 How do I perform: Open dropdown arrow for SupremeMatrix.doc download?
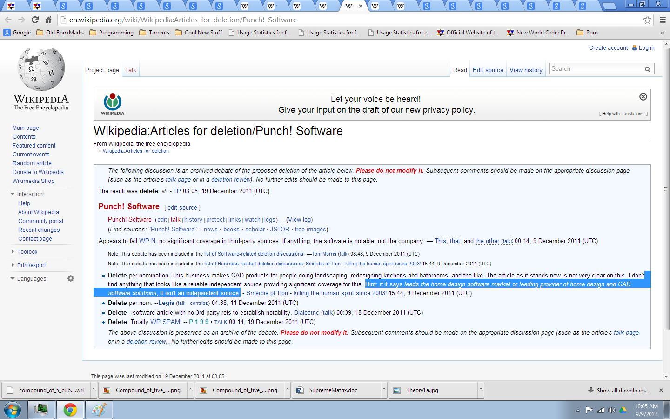click(384, 389)
